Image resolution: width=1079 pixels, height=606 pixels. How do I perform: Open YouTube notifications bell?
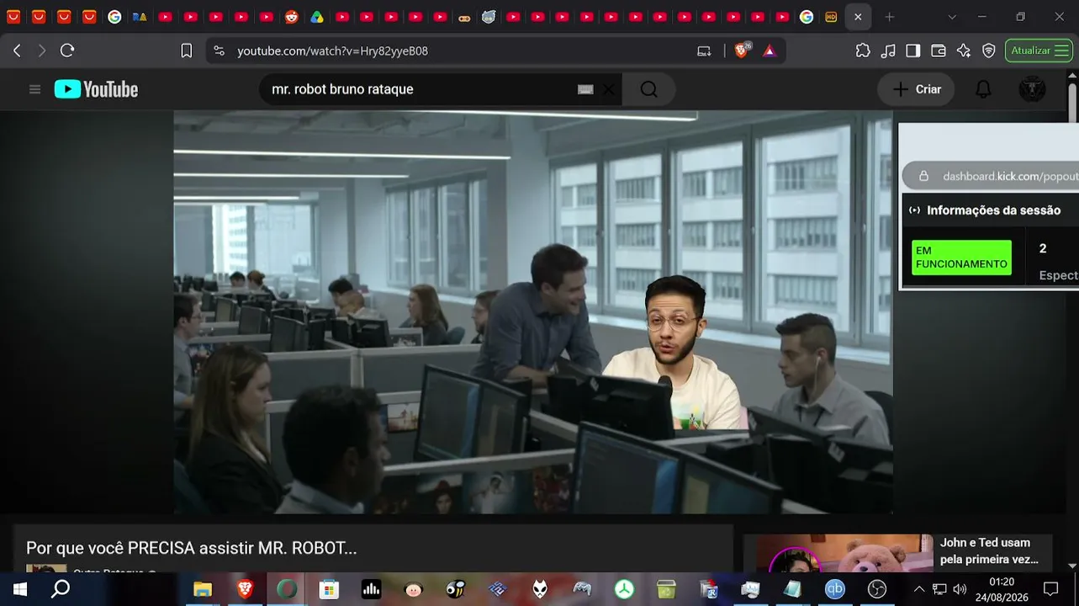point(983,89)
